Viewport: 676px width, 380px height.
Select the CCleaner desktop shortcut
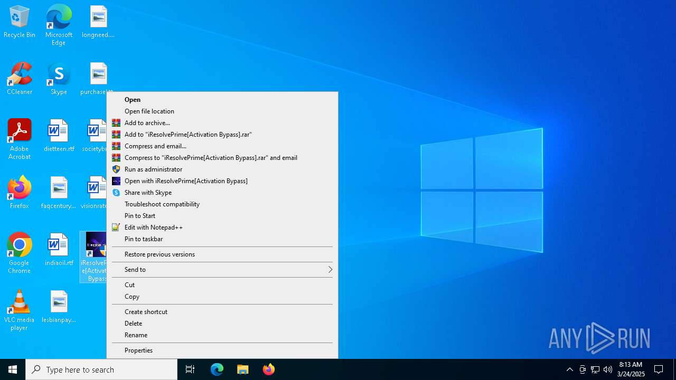pos(20,79)
